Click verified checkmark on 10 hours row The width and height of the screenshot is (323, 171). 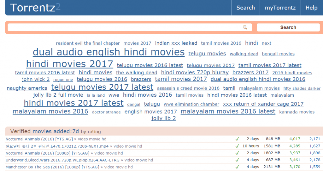click(x=237, y=146)
